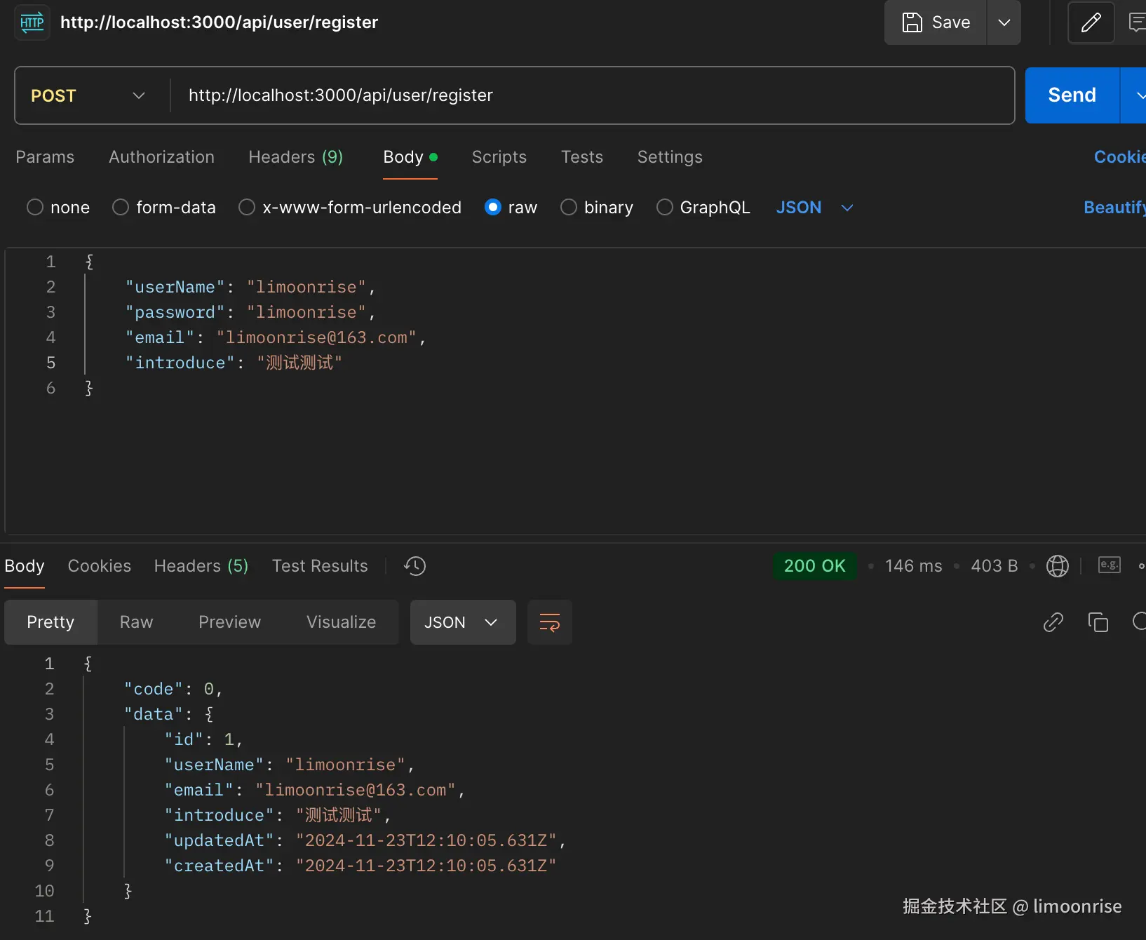Screen dimensions: 1146x940
Task: Open the response history clock icon
Action: click(415, 566)
